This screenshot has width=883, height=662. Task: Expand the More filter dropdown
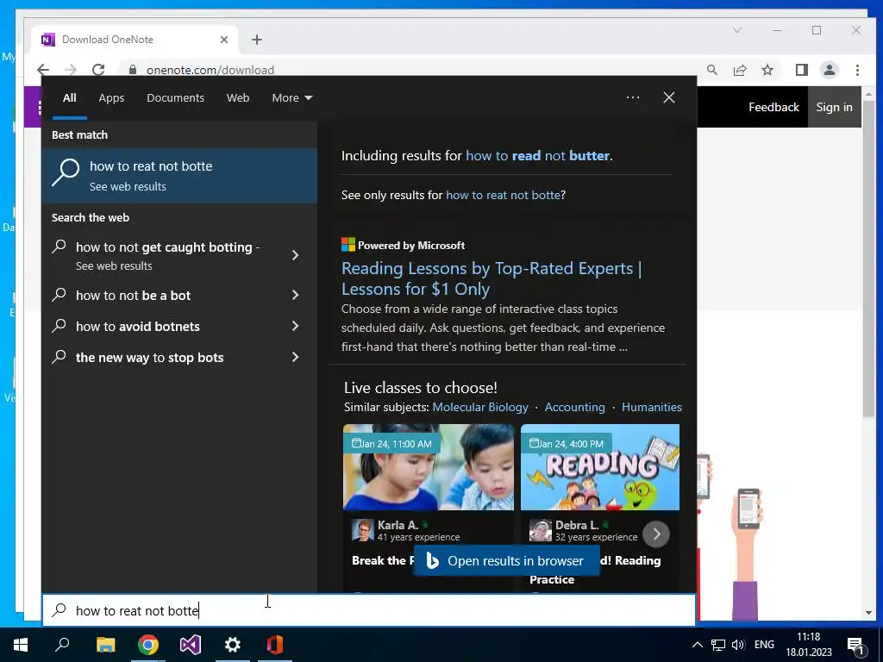pyautogui.click(x=291, y=98)
